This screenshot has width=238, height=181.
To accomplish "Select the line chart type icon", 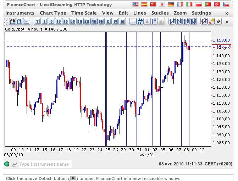I will coord(26,21).
